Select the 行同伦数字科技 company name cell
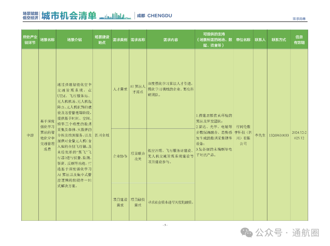The width and height of the screenshot is (330, 246). click(x=243, y=135)
